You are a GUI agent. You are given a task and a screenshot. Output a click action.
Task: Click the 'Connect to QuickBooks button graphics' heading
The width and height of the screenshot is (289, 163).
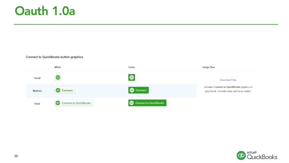pyautogui.click(x=54, y=57)
